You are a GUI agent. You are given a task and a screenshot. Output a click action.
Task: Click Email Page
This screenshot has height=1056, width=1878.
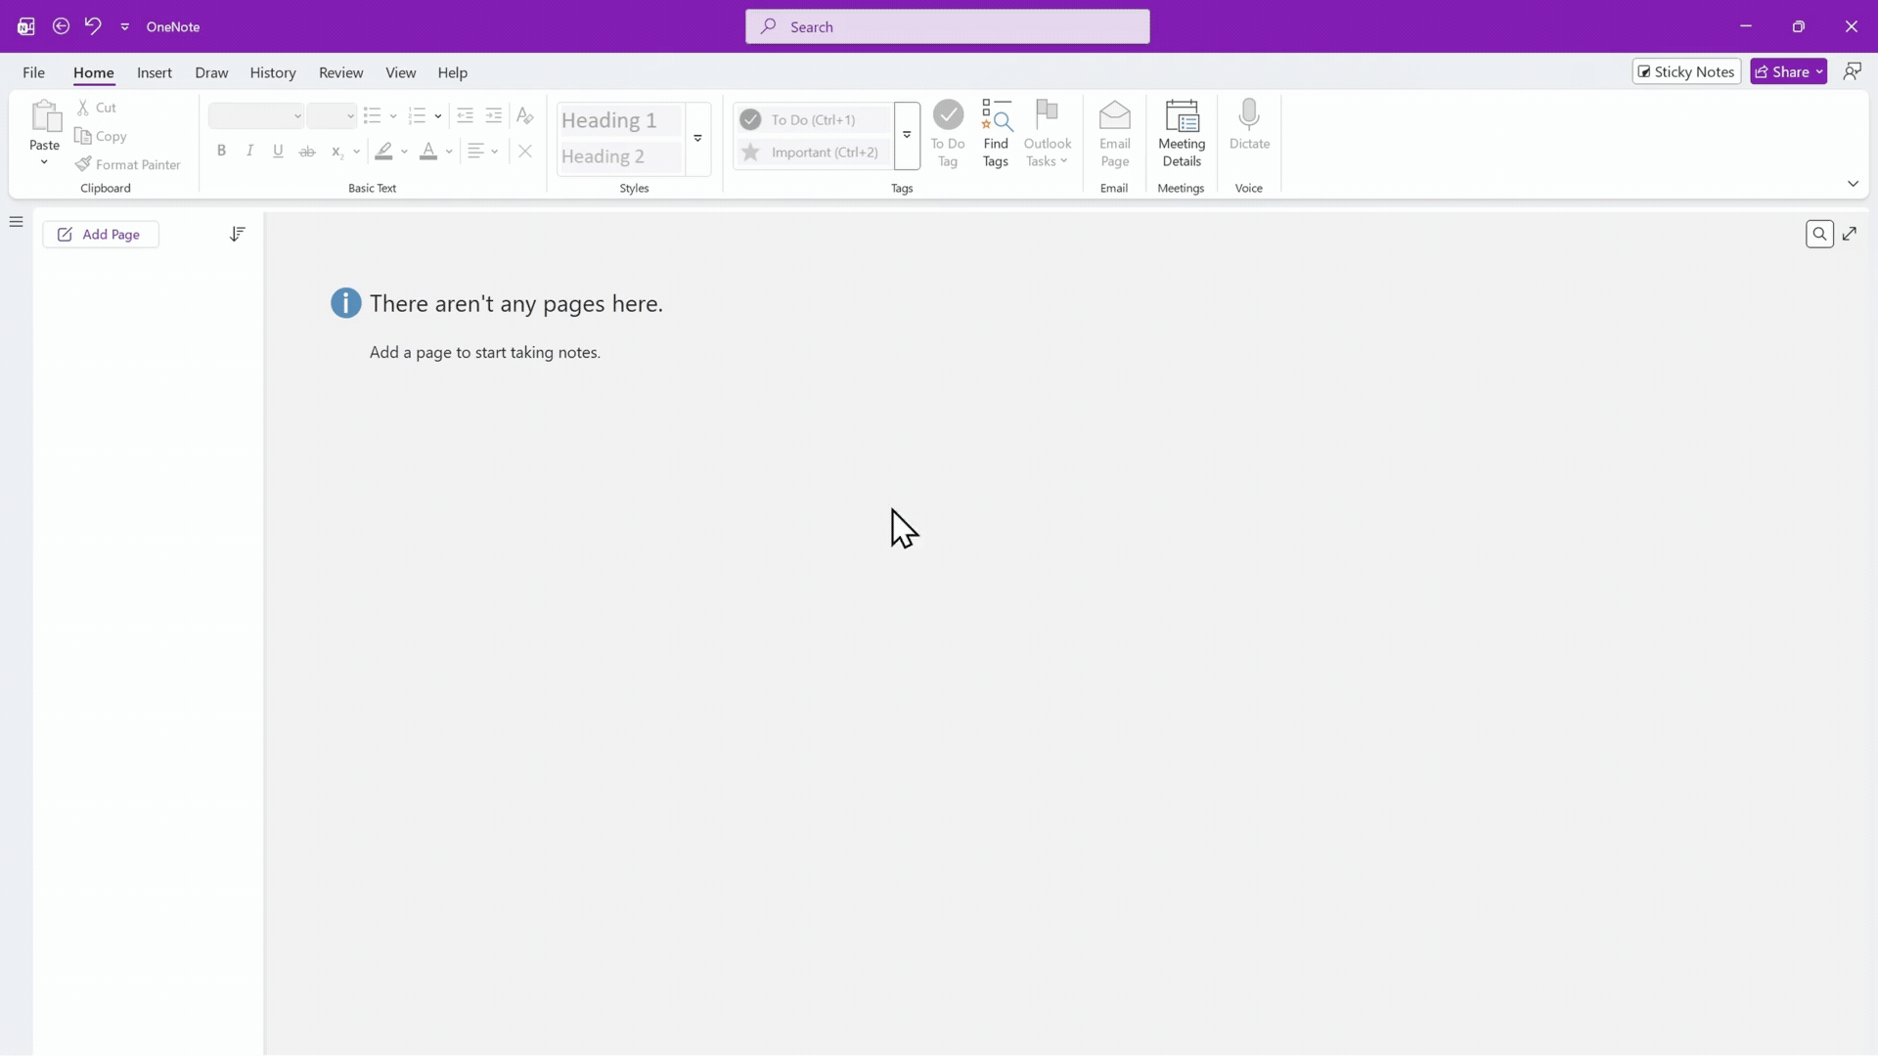coord(1115,134)
